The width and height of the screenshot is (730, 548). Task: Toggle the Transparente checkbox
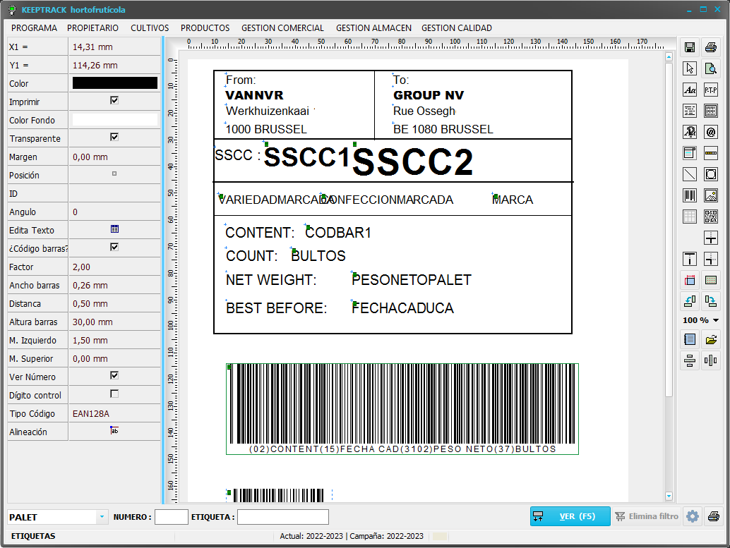coord(114,138)
